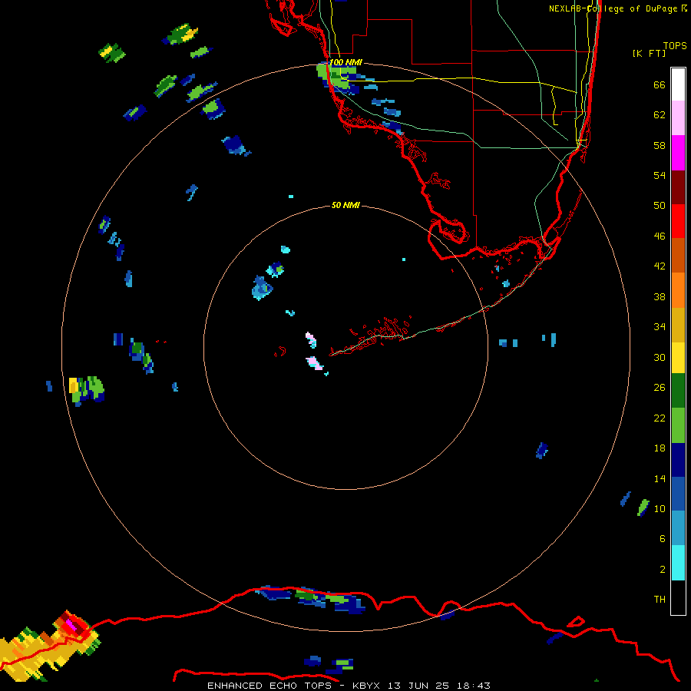Choose the dark green legend swatch
Viewport: 691px width, 691px height.
678,391
